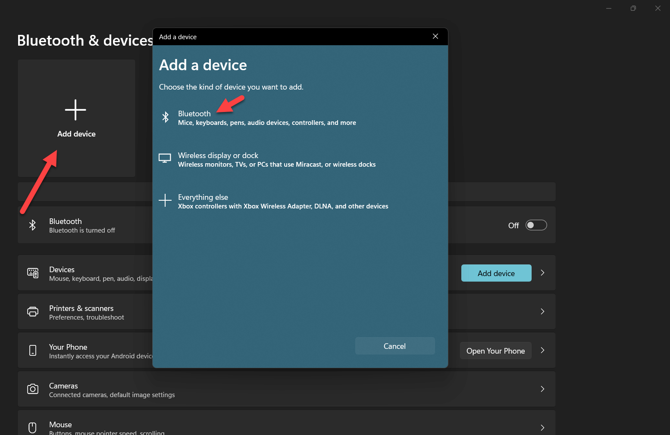
Task: Click the blue Add device button
Action: (x=496, y=273)
